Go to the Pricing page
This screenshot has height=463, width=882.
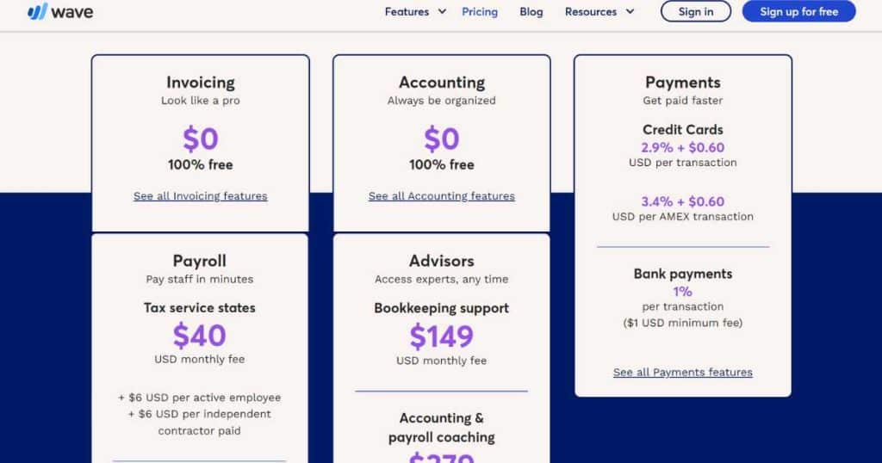tap(480, 12)
